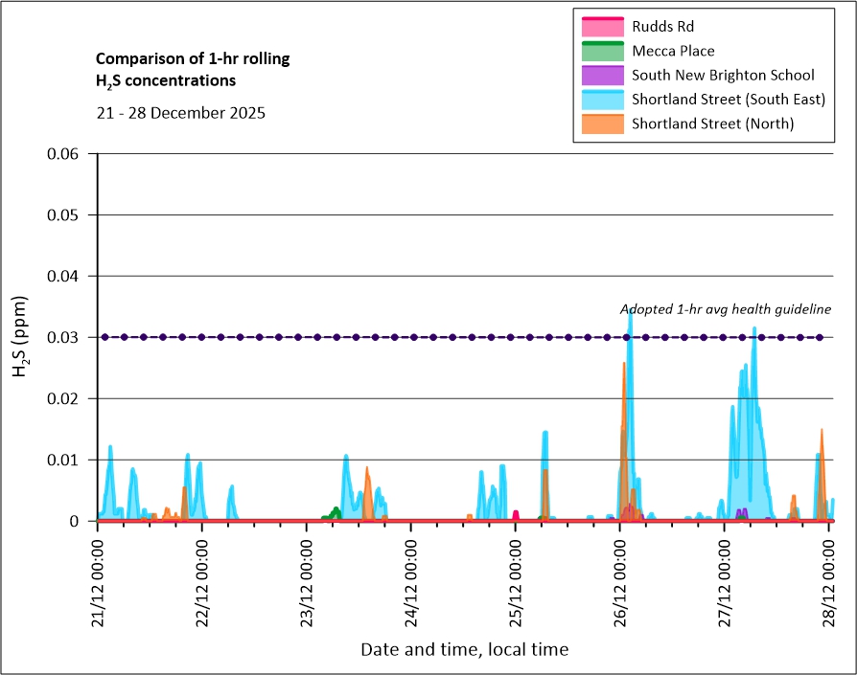
Task: Click the 24/12 00:00 x-axis date label
Action: 411,577
